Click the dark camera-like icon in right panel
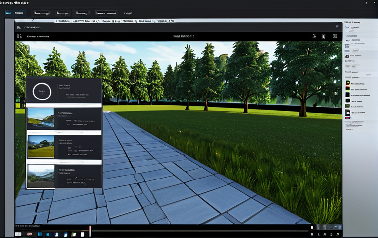 (x=347, y=56)
